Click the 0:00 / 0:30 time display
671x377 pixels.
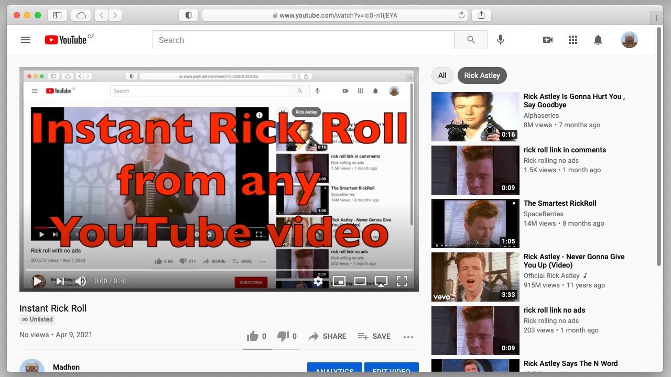coord(111,281)
